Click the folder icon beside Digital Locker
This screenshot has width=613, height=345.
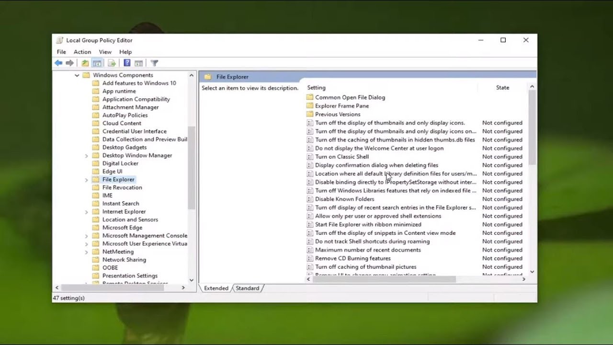pyautogui.click(x=95, y=163)
